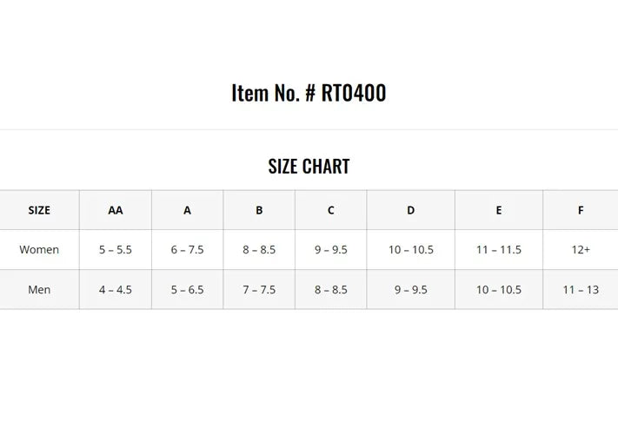618x434 pixels.
Task: Click the Women's 10 – 10.5 cell
Action: [410, 250]
